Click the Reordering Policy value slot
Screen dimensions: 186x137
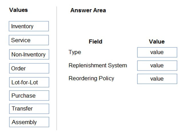(157, 79)
